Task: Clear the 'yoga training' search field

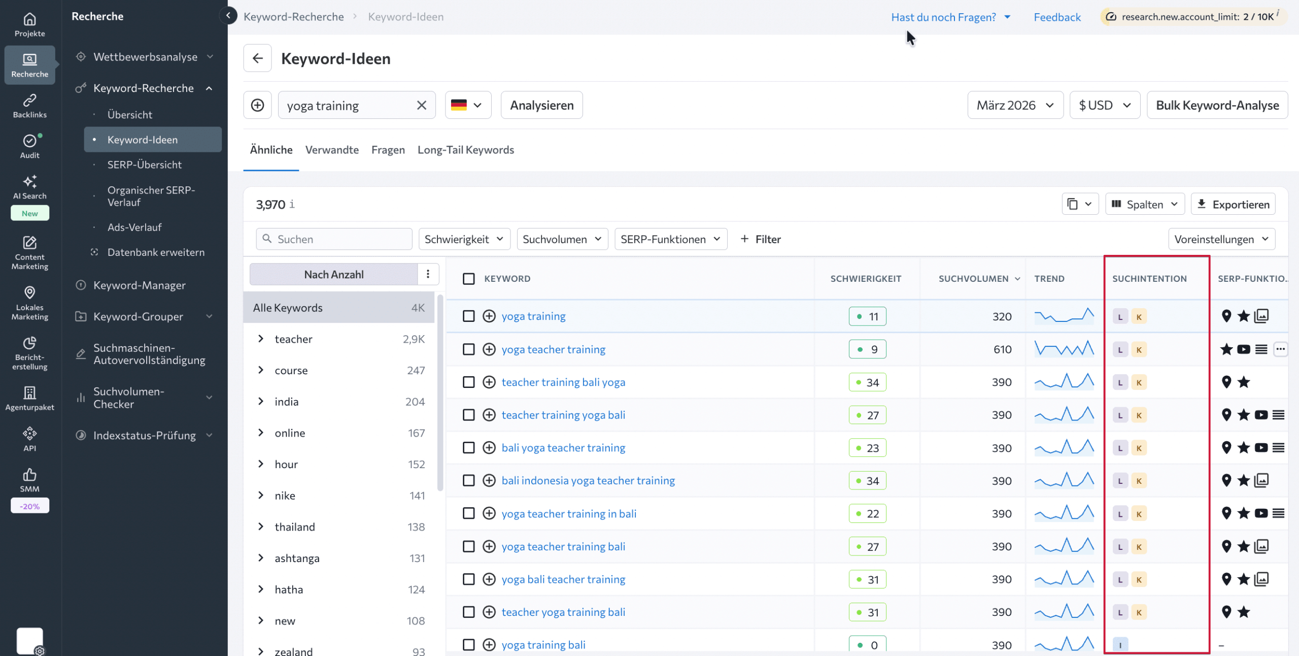Action: (422, 105)
